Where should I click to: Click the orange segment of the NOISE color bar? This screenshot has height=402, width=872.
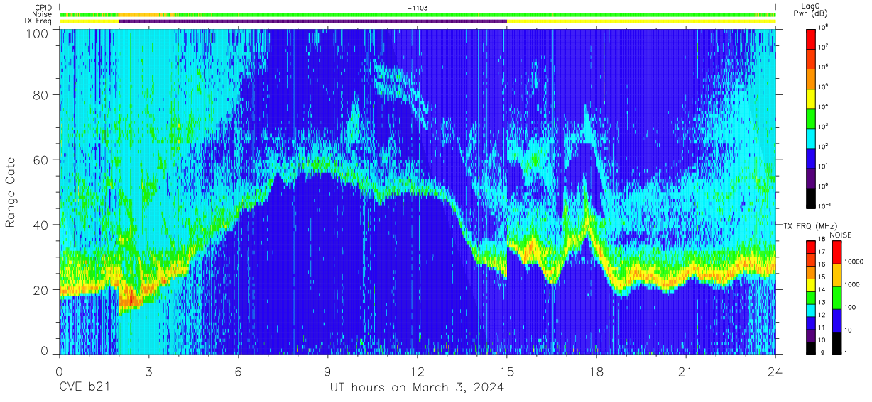pyautogui.click(x=836, y=274)
